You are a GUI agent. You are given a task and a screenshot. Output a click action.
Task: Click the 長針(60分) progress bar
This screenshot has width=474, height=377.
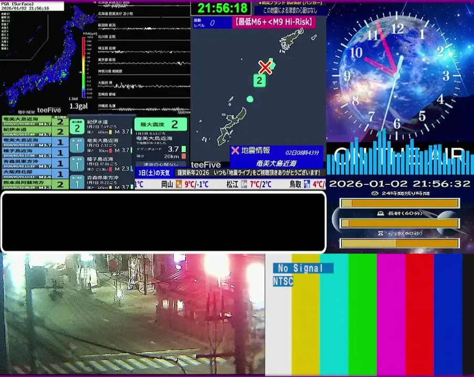click(x=400, y=223)
